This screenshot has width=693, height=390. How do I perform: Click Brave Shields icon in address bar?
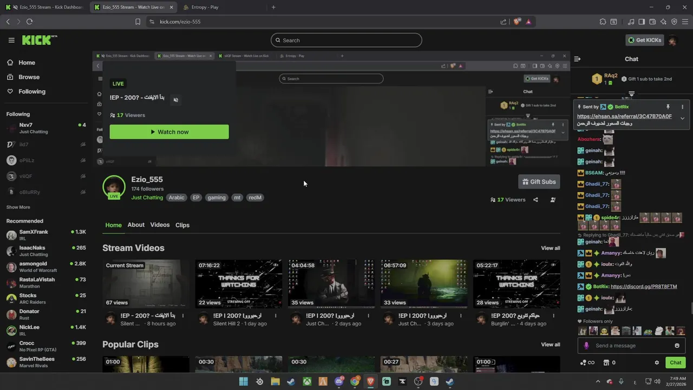point(517,22)
